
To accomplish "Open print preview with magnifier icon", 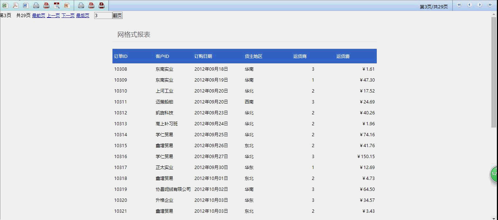I will coord(57,5).
